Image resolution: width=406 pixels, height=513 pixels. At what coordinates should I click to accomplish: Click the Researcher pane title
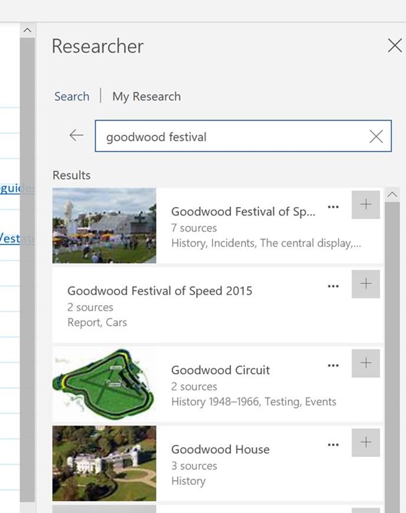pyautogui.click(x=97, y=46)
